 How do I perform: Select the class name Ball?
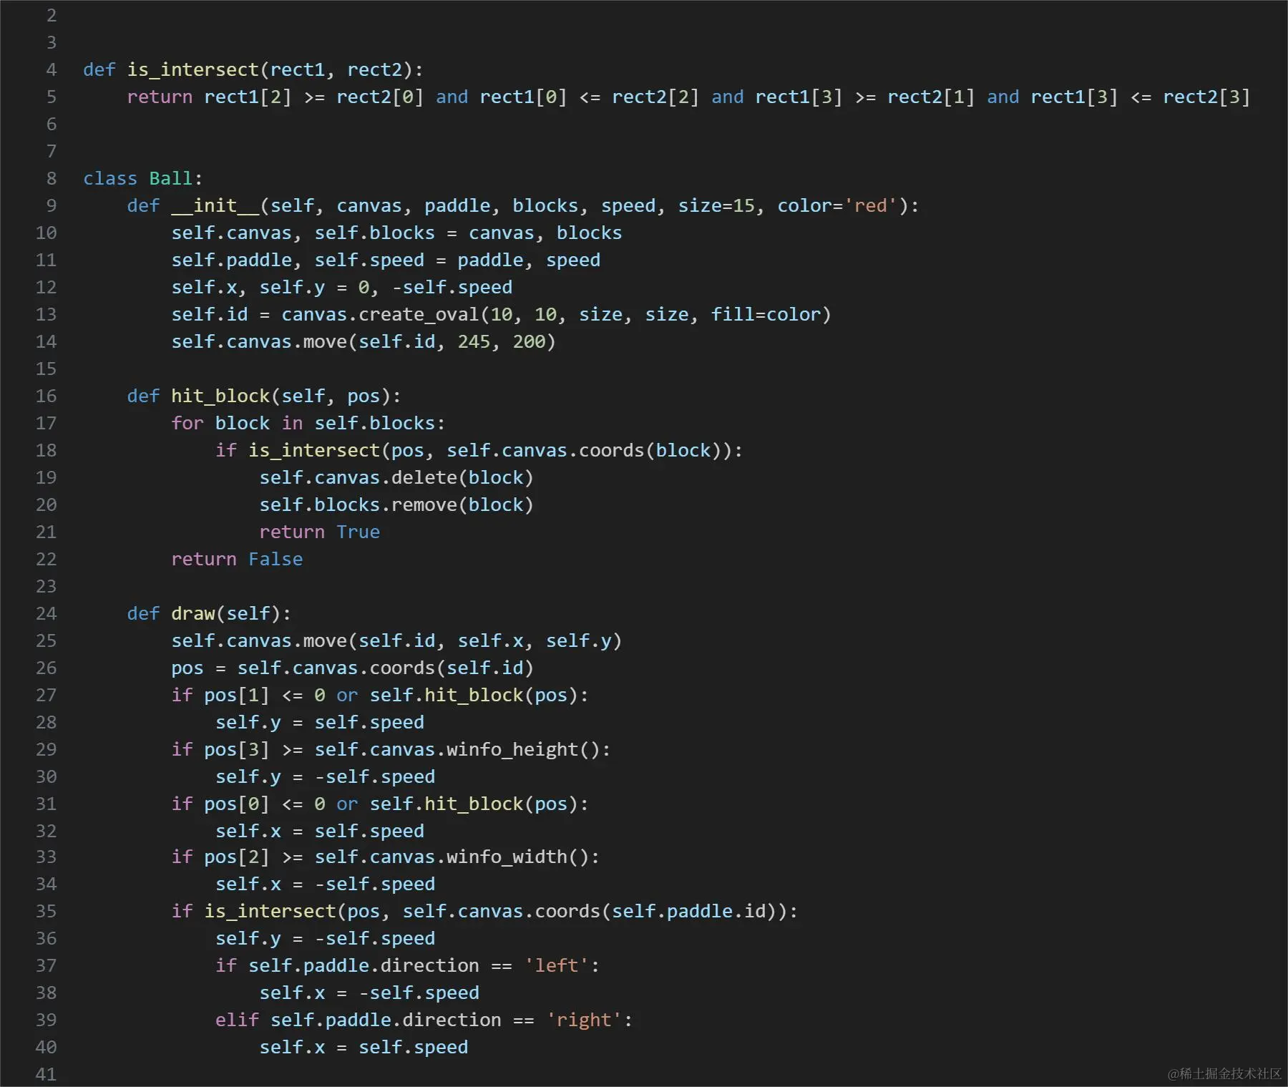[171, 179]
